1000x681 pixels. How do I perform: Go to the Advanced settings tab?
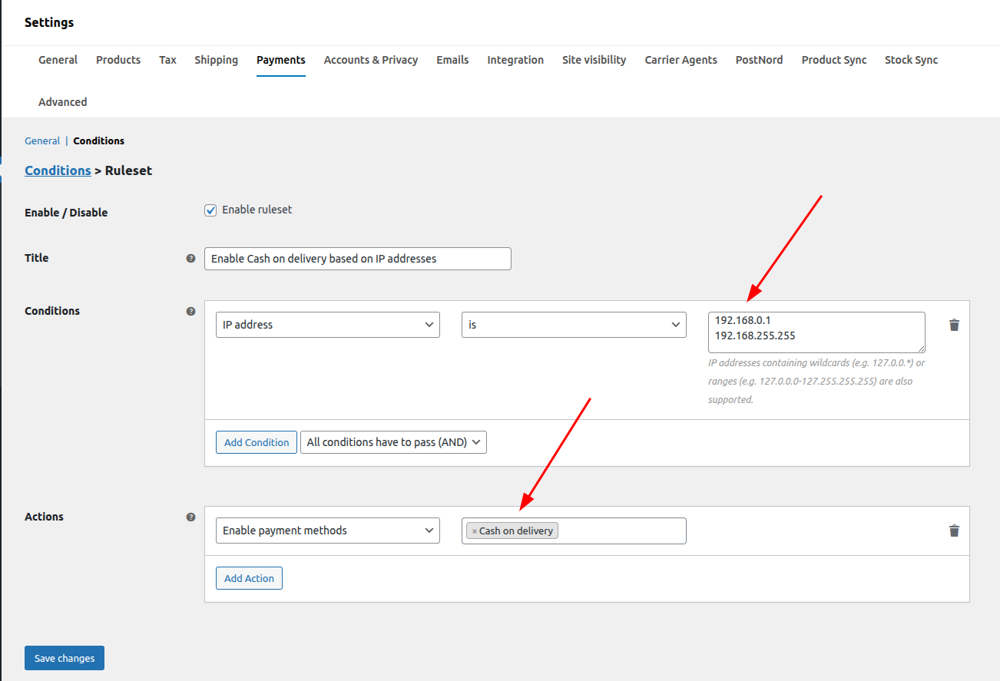click(62, 102)
